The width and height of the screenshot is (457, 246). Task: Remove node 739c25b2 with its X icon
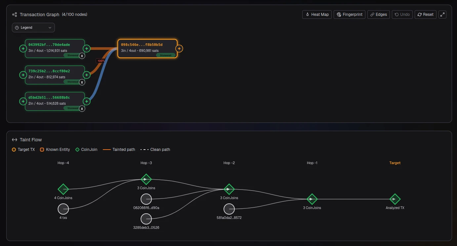[x=82, y=82]
